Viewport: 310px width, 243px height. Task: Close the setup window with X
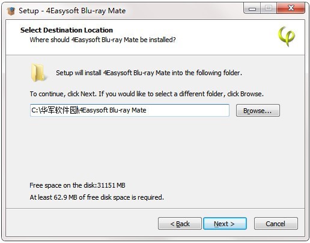point(291,8)
